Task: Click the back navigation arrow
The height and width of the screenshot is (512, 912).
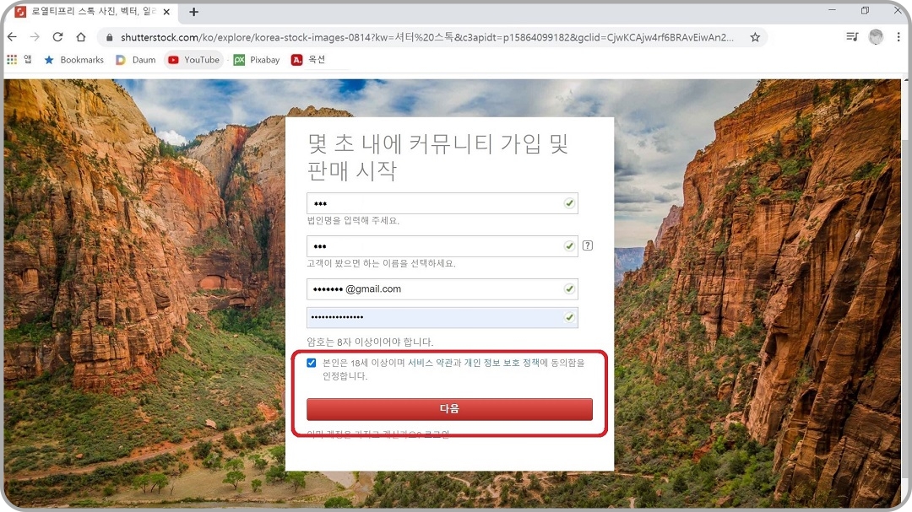Action: pyautogui.click(x=11, y=37)
